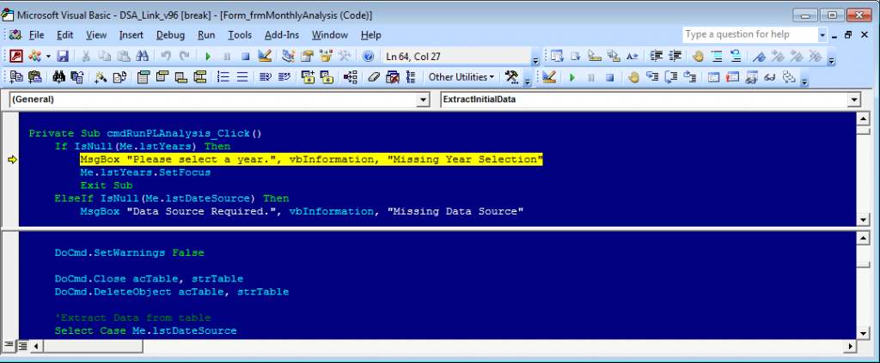Click the Comment Block icon
The height and width of the screenshot is (363, 880).
coord(717,56)
